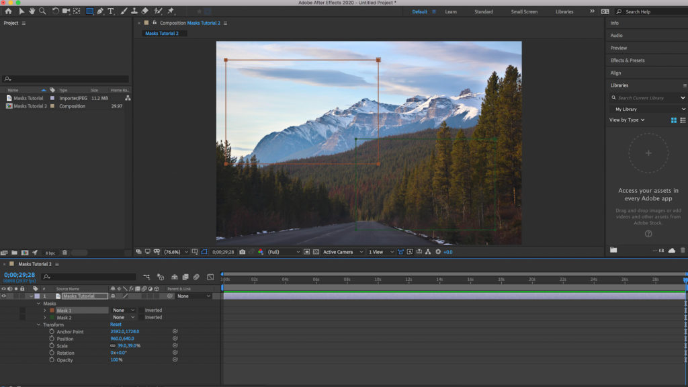The image size is (688, 387).
Task: Click the Opacity stopwatch to enable keyframes
Action: 51,360
